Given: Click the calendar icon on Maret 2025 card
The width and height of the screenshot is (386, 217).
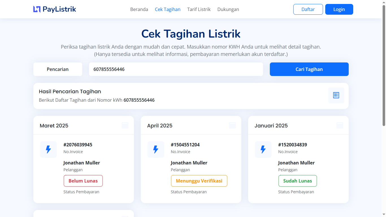Looking at the screenshot, I should (x=125, y=125).
